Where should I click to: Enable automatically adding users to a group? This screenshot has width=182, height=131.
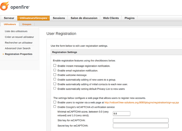55,79
